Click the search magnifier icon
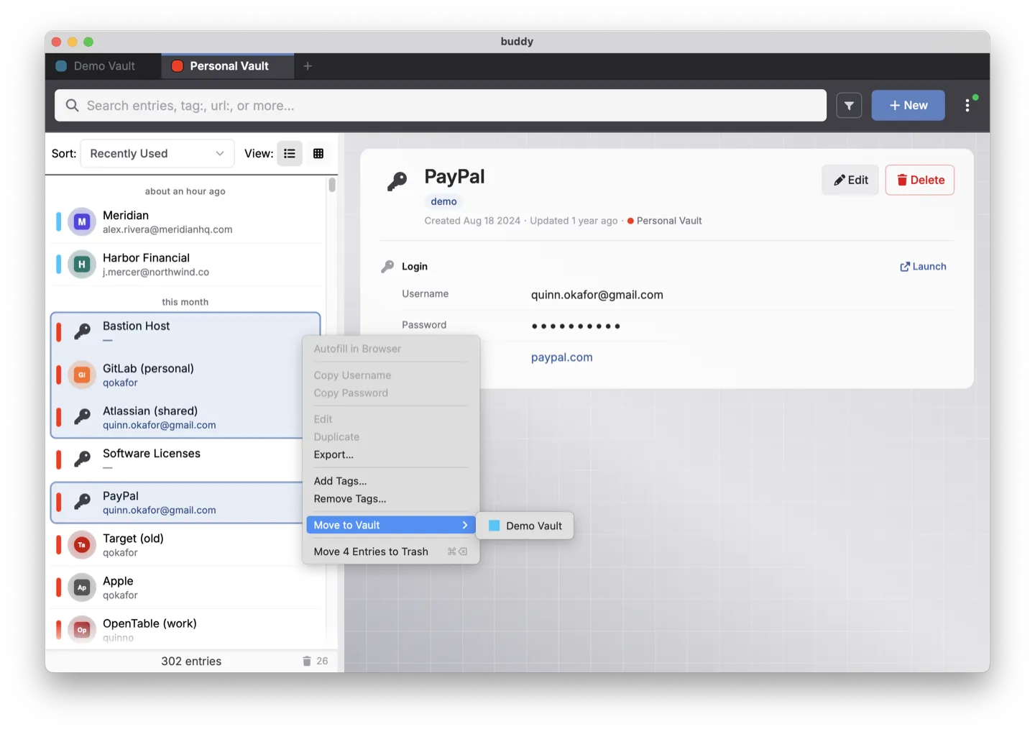 (72, 106)
